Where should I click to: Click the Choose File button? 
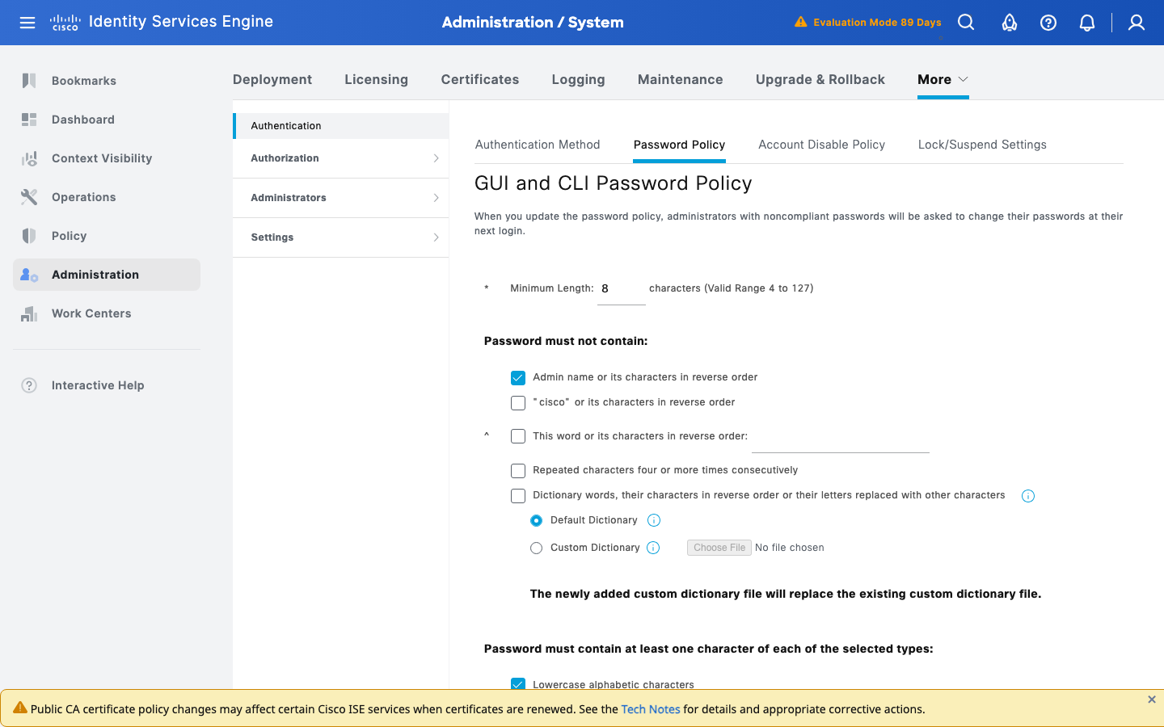(x=719, y=548)
